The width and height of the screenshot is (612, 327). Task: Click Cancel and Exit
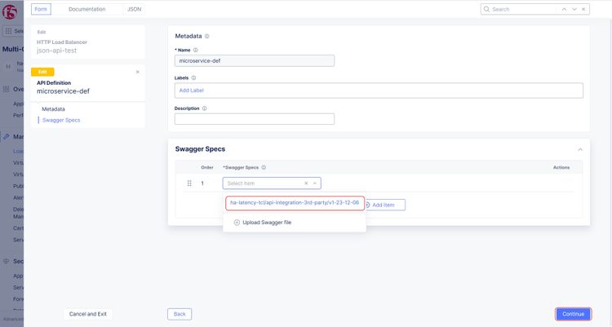88,314
